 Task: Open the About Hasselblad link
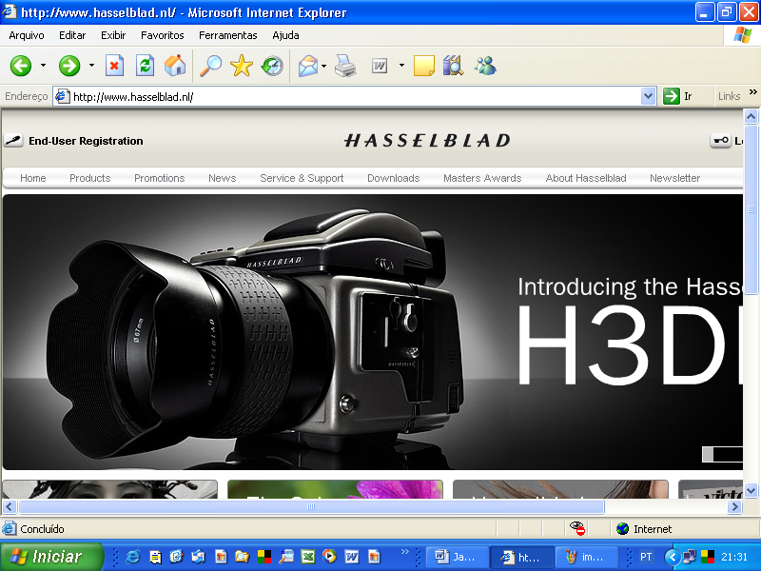586,178
